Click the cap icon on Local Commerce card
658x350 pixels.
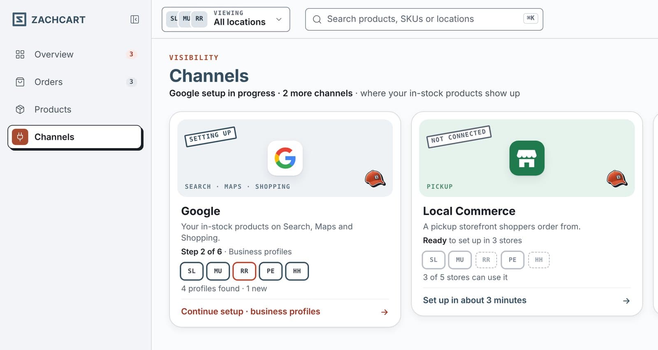[x=617, y=178]
